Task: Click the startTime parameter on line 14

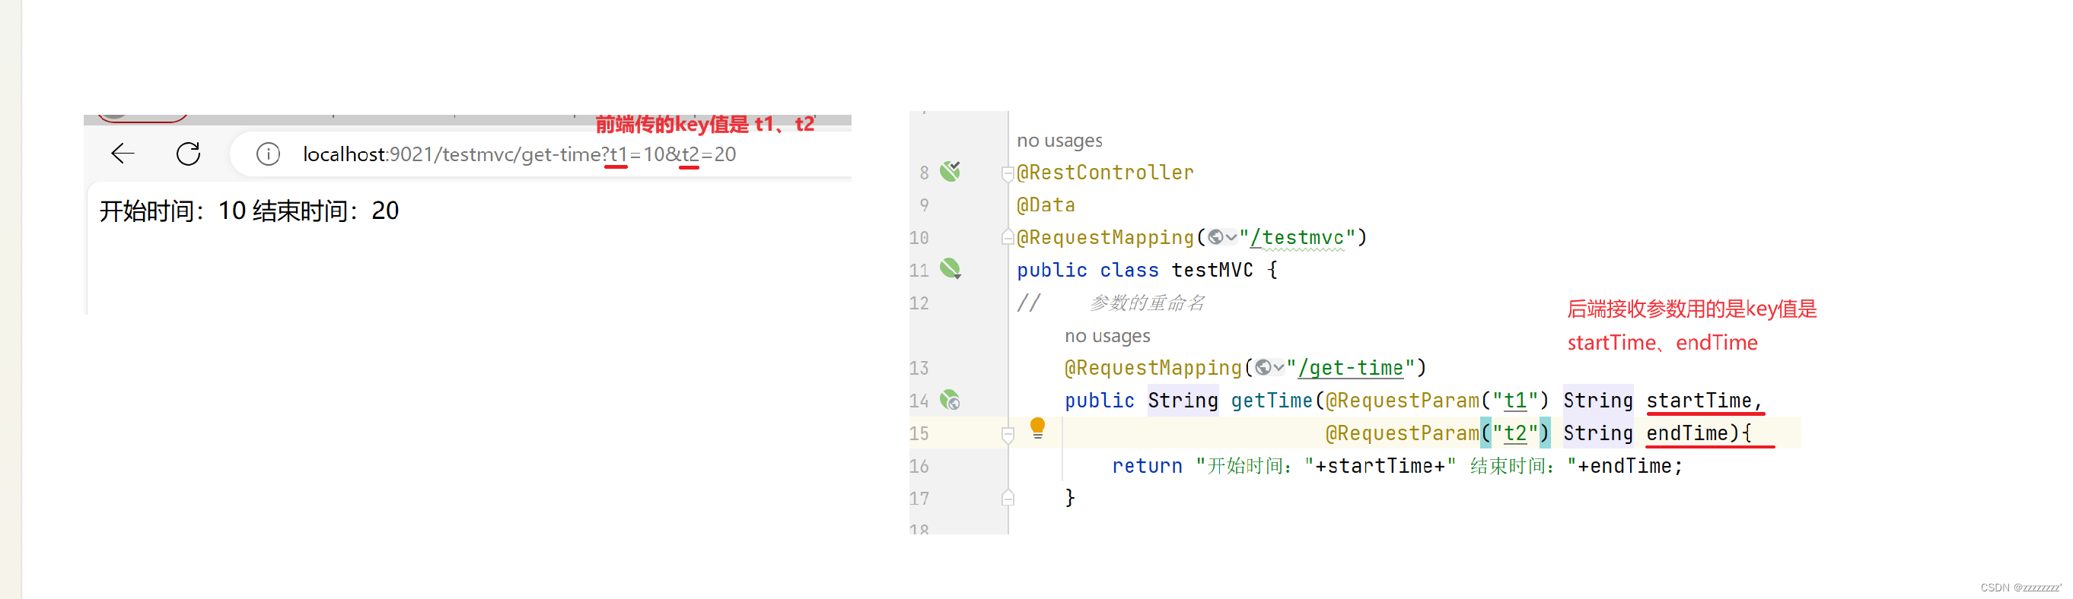Action: (1699, 401)
